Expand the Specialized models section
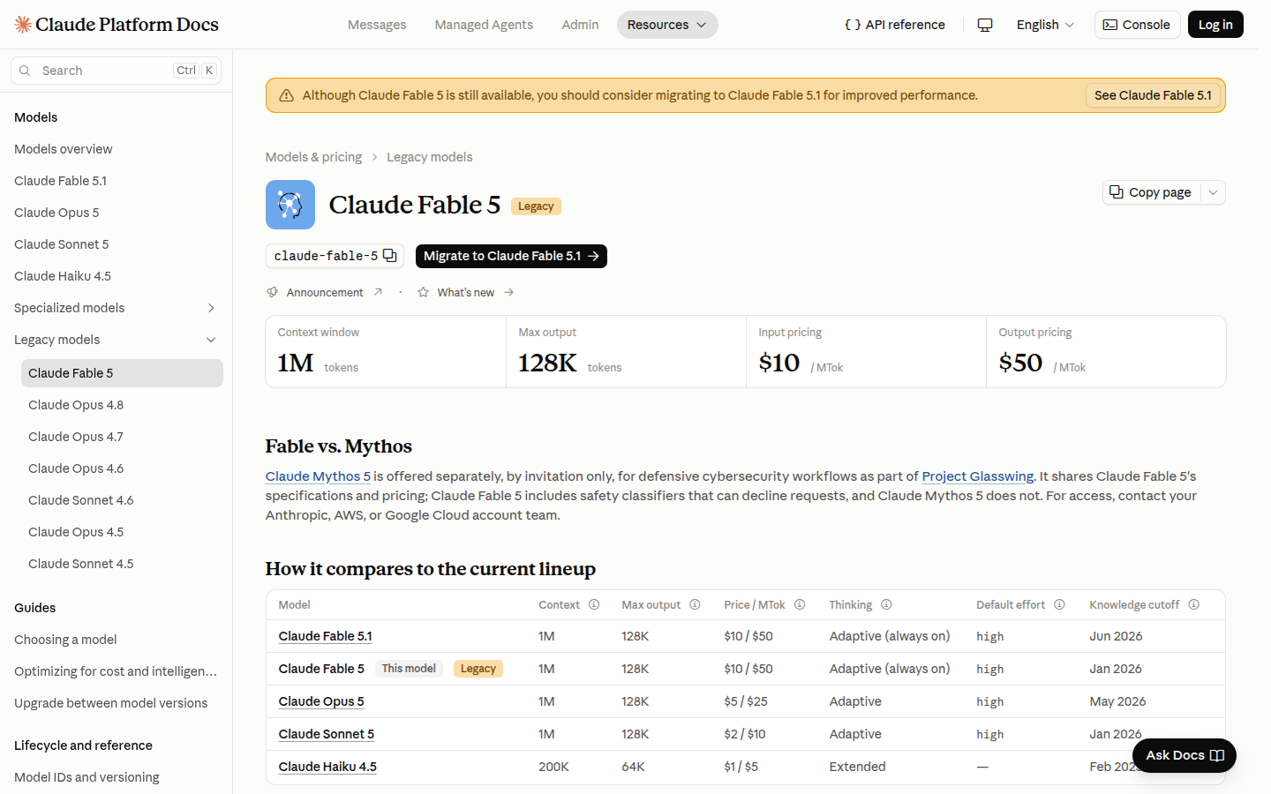1271x794 pixels. click(x=211, y=308)
